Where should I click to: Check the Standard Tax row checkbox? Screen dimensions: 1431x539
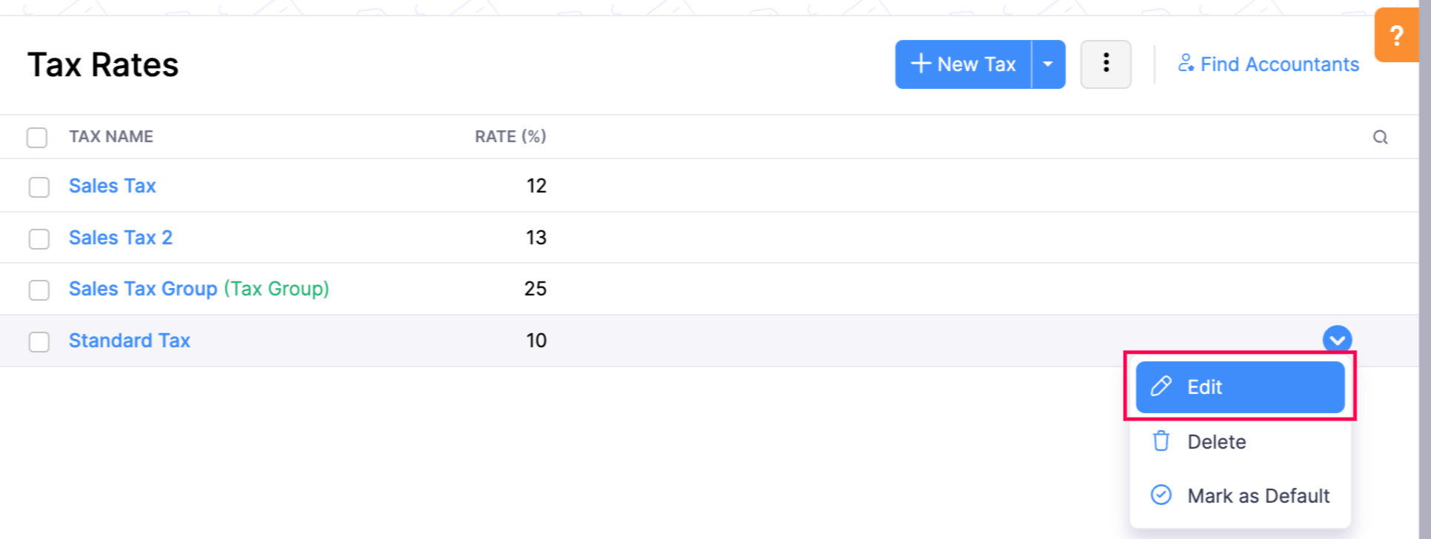[x=39, y=341]
